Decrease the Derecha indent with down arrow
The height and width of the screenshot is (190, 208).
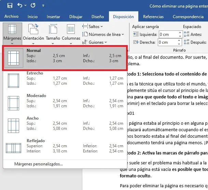[x=179, y=44]
